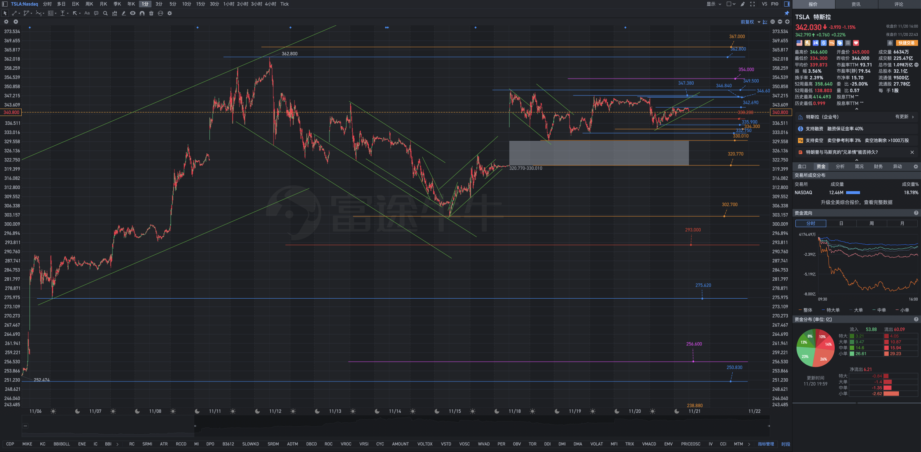Viewport: 921px width, 452px height.
Task: Activate the magnifier zoom tool
Action: click(105, 13)
